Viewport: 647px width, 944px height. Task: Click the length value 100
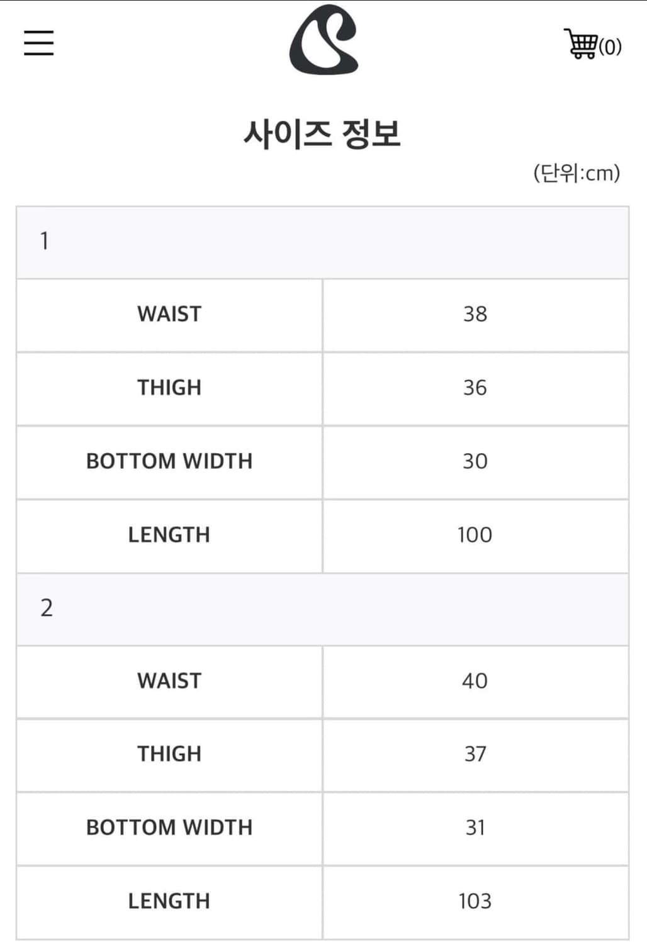pos(475,535)
